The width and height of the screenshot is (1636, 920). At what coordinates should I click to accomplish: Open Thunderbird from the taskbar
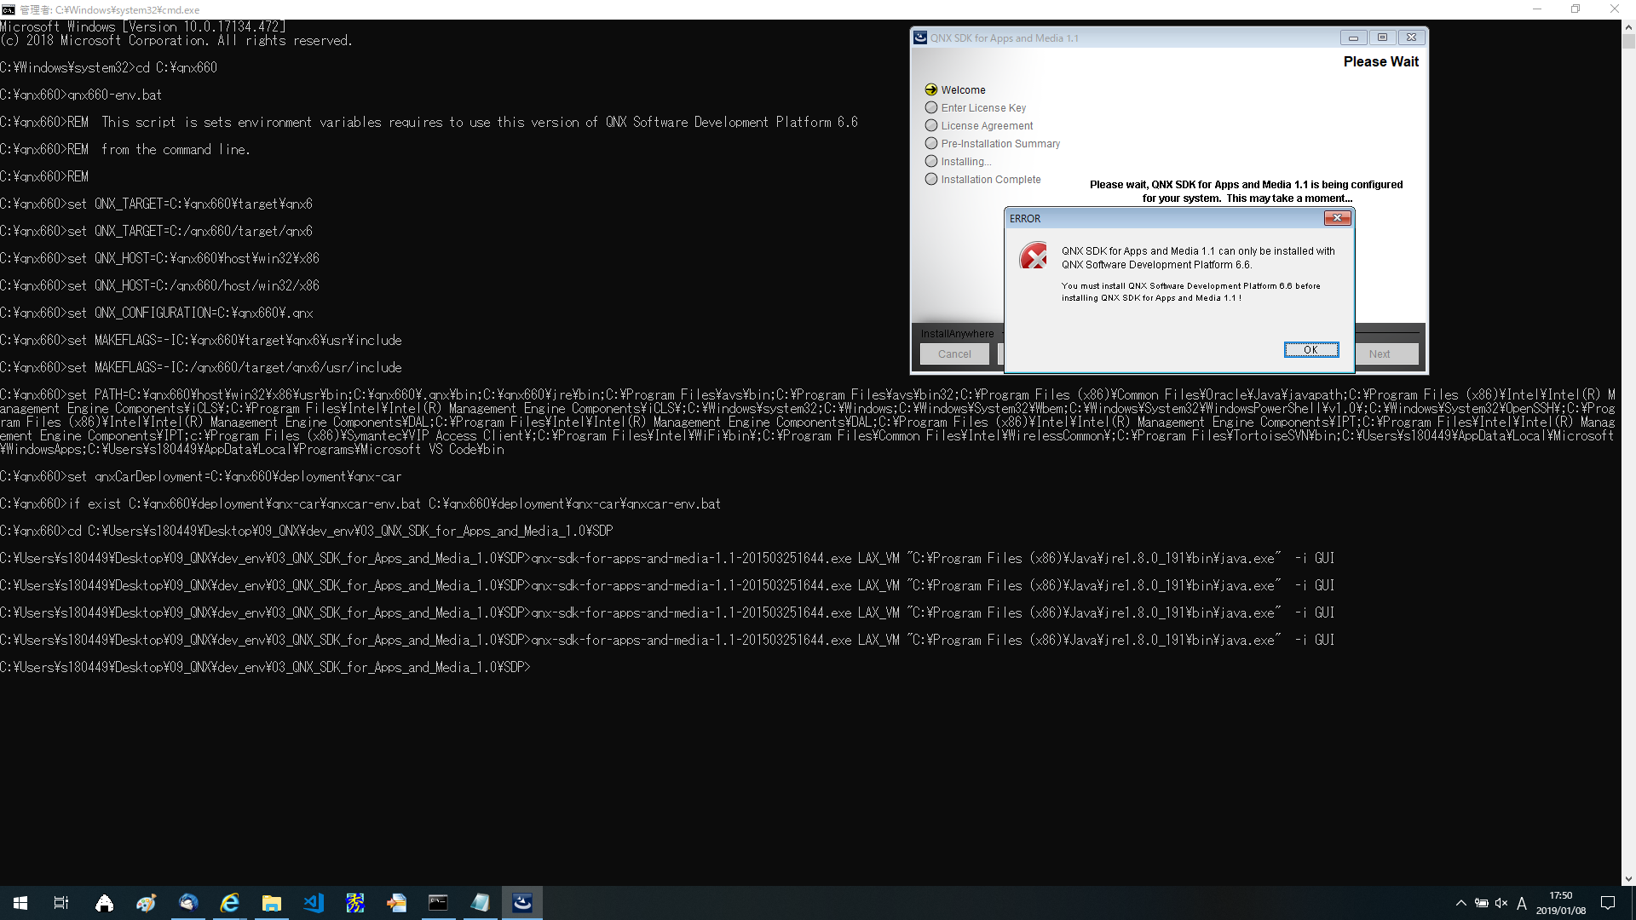[x=188, y=903]
